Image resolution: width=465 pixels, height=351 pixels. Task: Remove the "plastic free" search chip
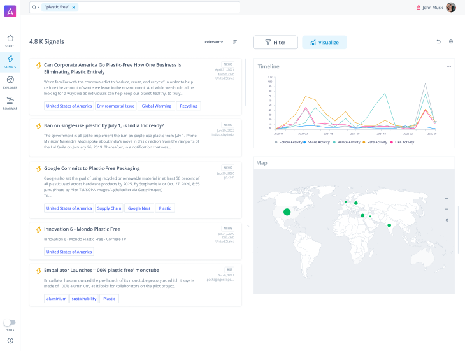click(x=74, y=7)
